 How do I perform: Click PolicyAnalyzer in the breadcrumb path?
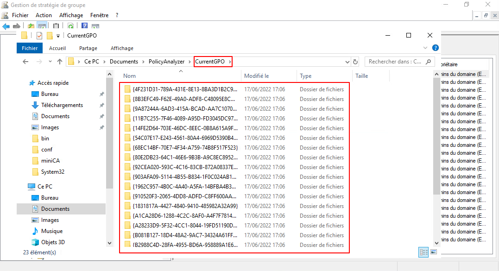[x=166, y=62]
